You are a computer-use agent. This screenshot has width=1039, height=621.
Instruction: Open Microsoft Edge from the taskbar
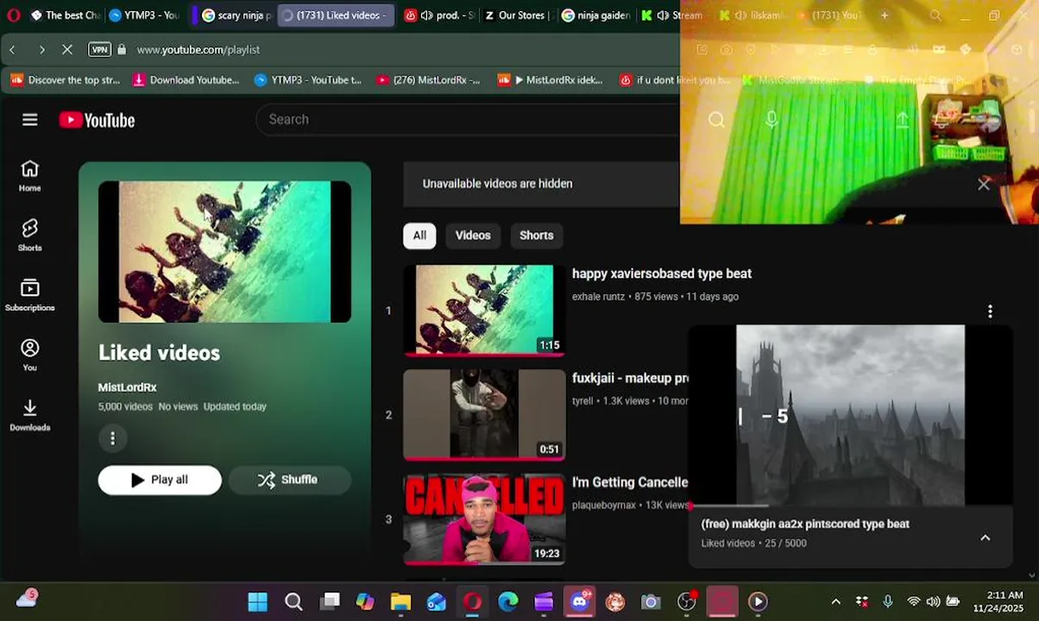508,601
